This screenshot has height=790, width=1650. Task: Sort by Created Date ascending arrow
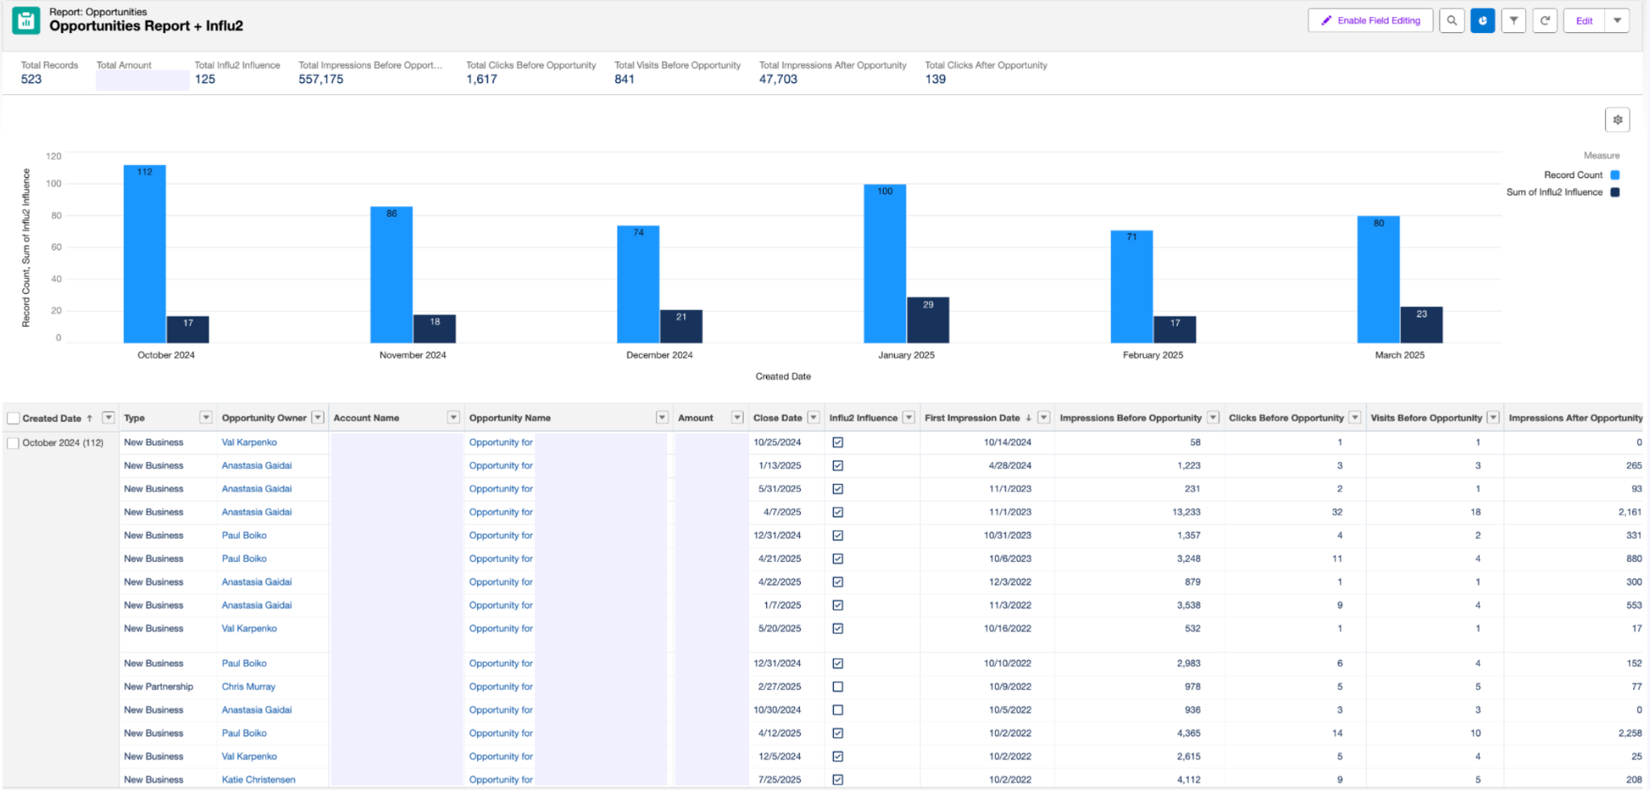pos(89,418)
